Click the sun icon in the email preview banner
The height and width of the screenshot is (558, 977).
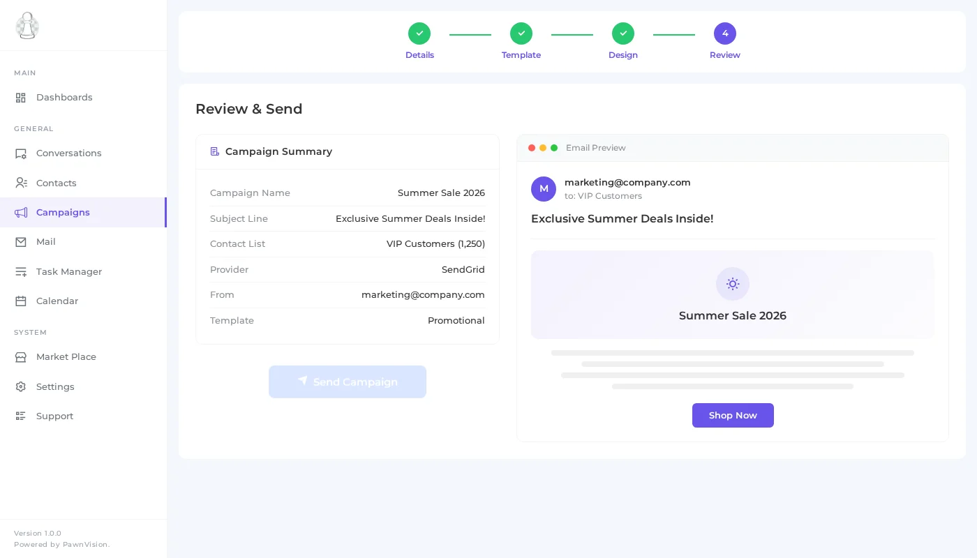(733, 284)
